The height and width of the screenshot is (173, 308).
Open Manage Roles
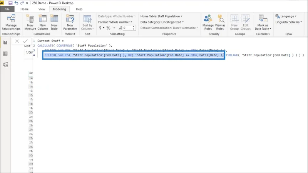coord(208,22)
